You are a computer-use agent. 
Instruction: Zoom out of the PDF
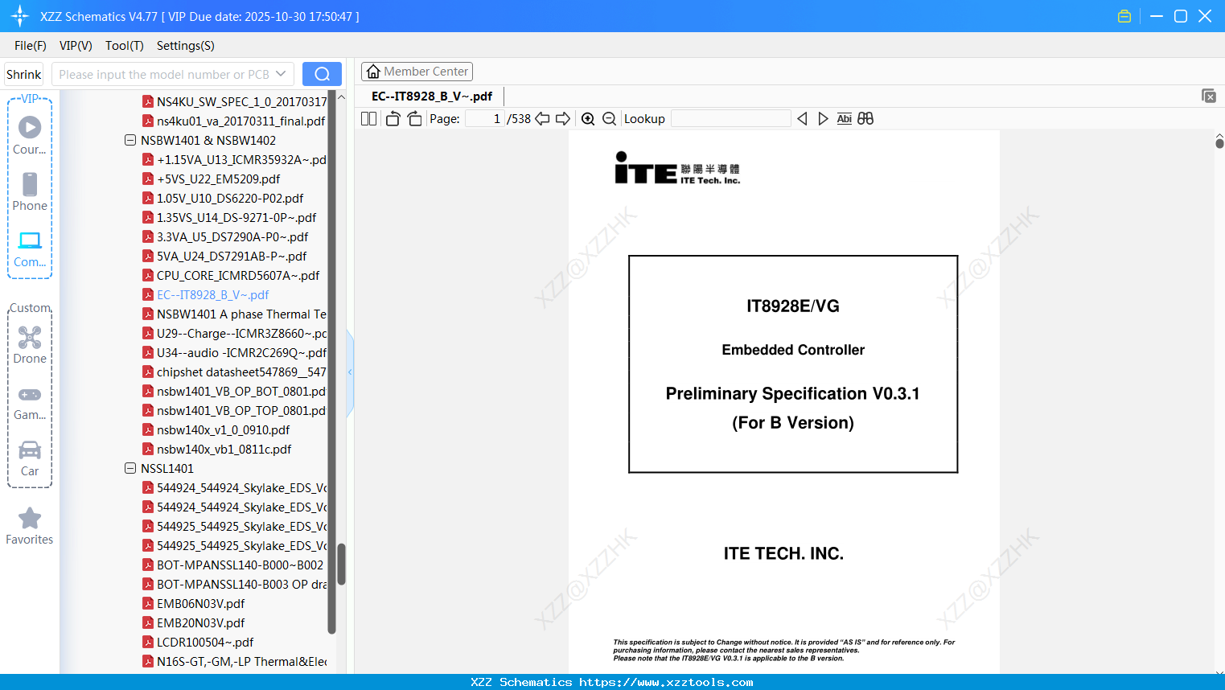coord(609,119)
